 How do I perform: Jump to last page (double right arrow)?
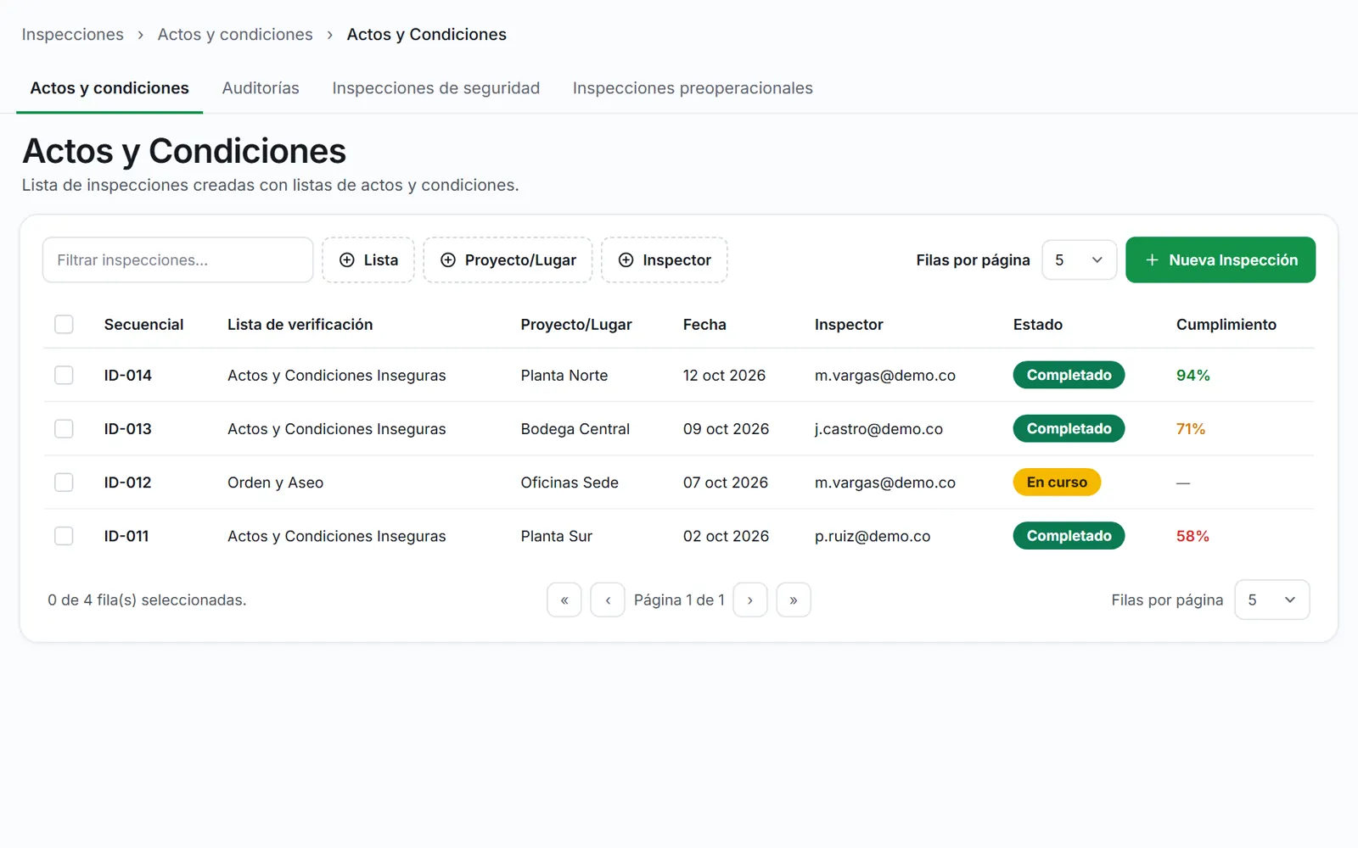click(794, 600)
